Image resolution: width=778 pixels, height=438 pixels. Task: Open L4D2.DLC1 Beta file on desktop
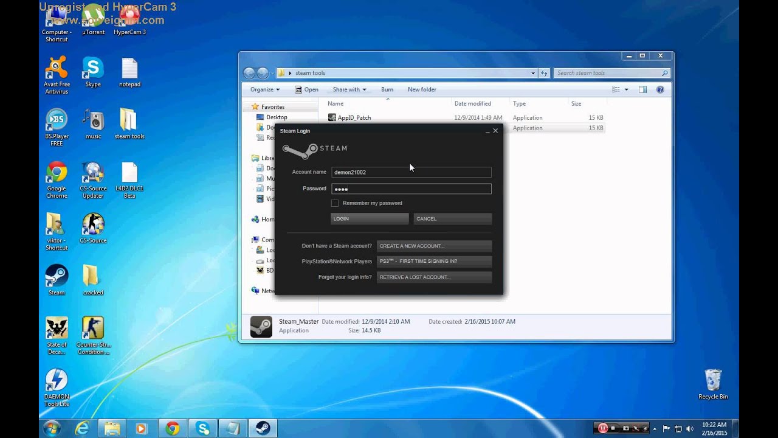click(x=129, y=180)
